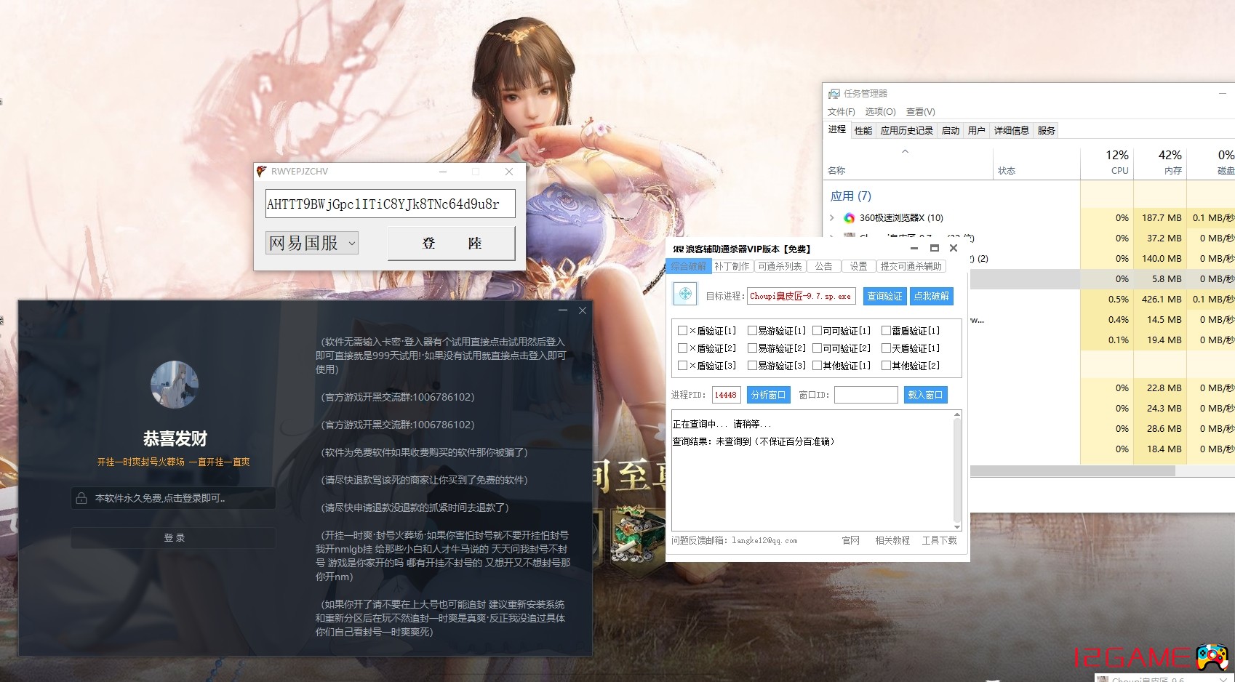The image size is (1235, 682).
Task: Check the 雷盾验证[1] option
Action: [x=886, y=331]
